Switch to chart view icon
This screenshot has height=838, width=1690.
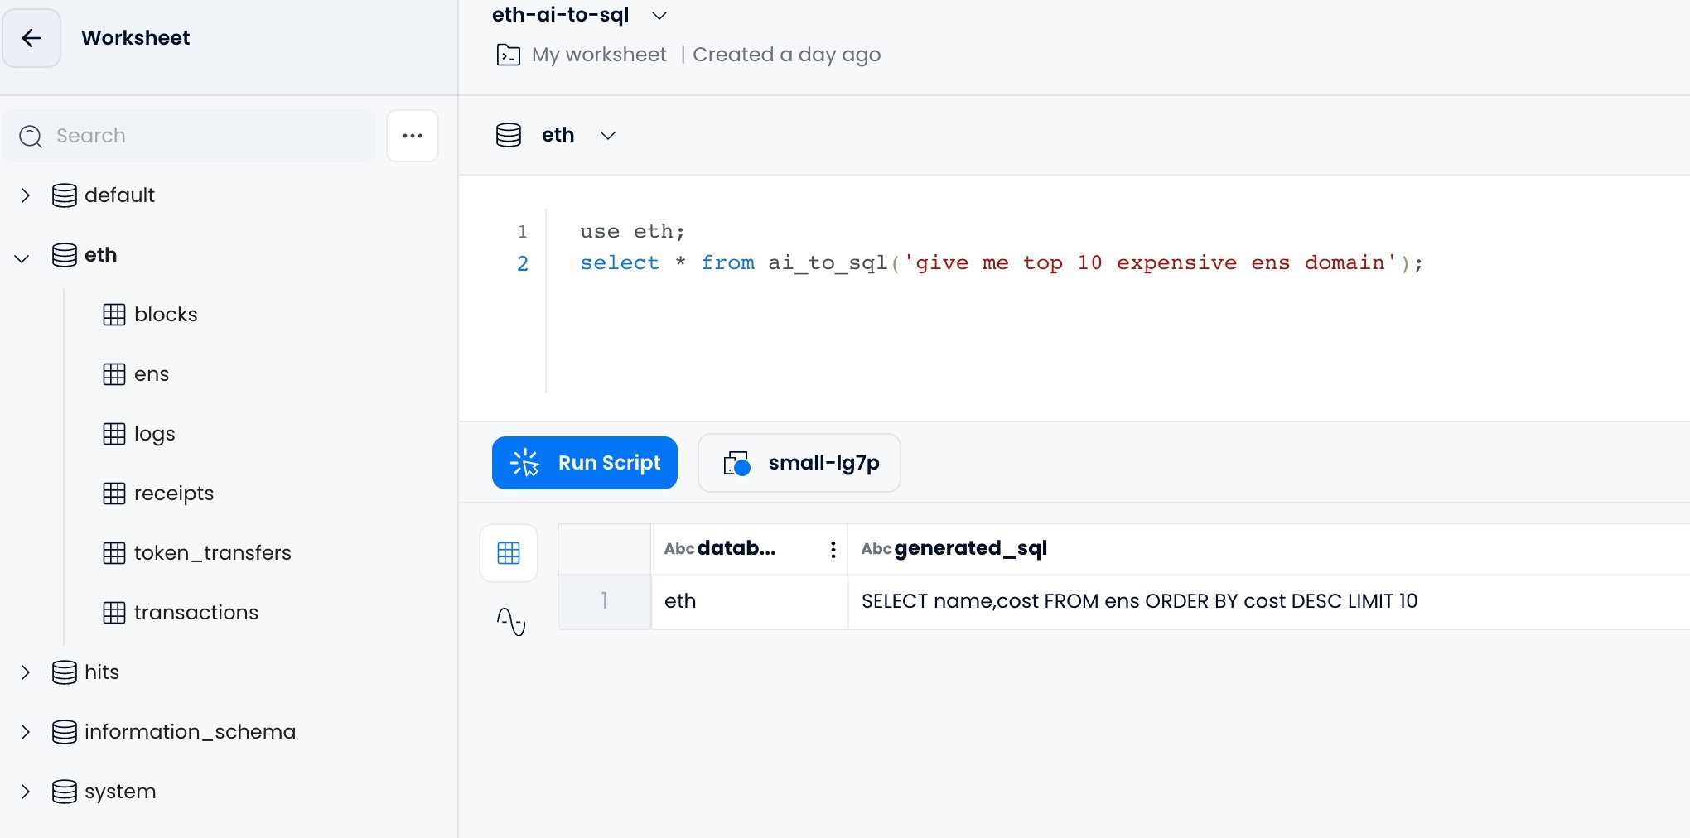click(510, 621)
